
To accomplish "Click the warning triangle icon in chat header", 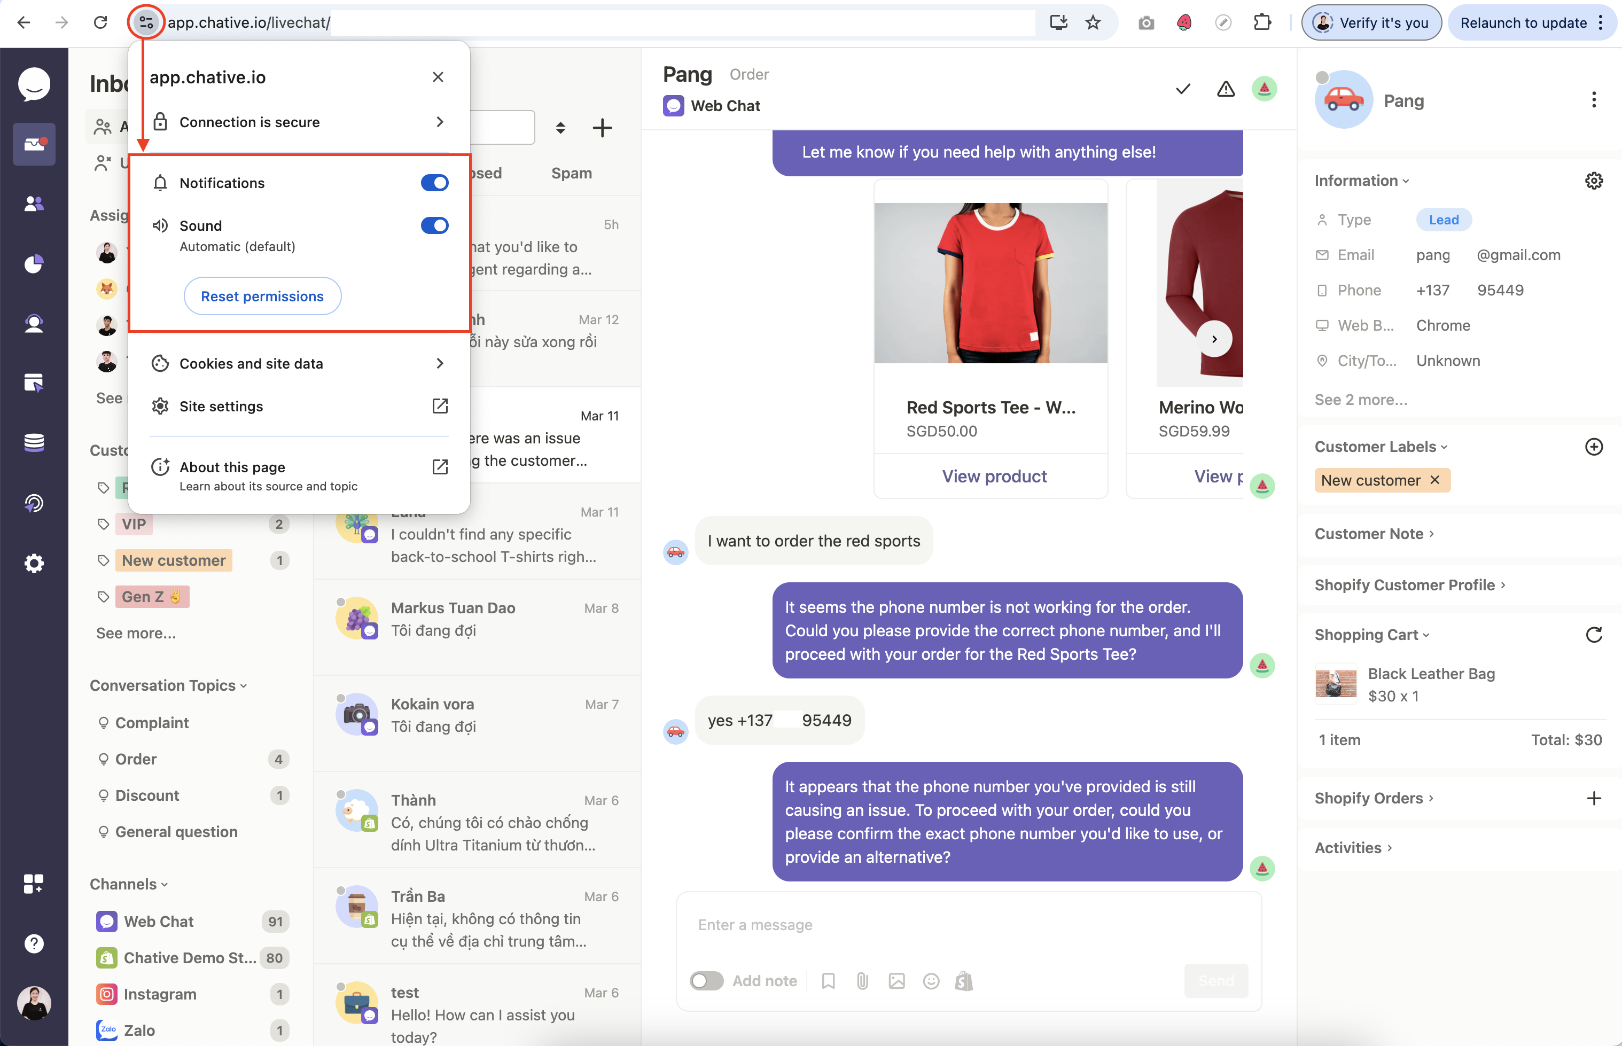I will click(1226, 89).
